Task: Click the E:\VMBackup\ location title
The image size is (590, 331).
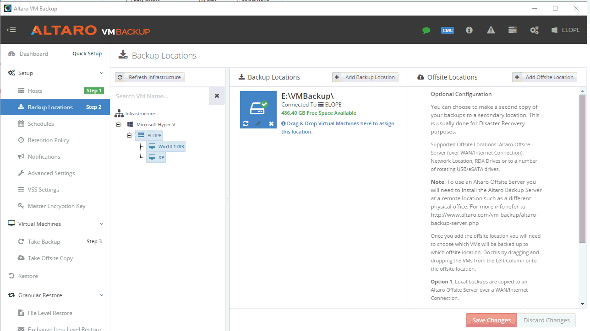Action: 308,96
